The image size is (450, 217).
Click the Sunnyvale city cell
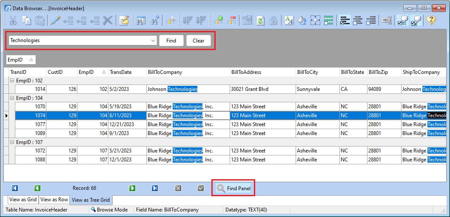click(317, 89)
